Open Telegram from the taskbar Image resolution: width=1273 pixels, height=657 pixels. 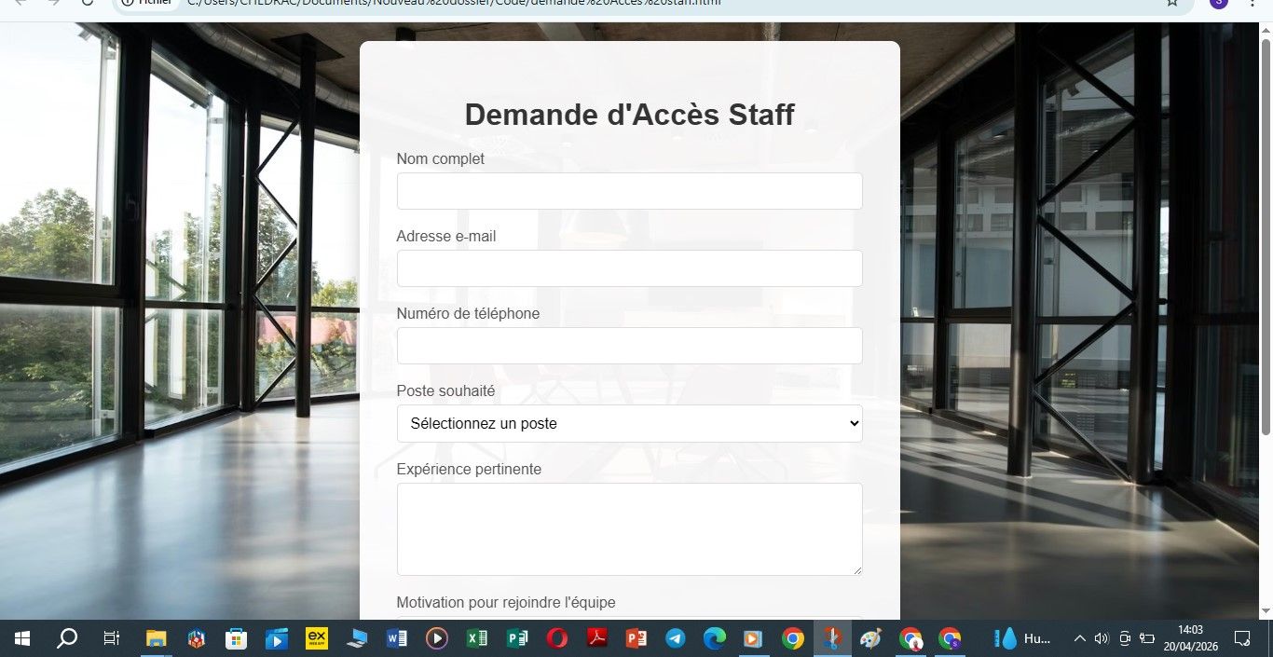click(x=676, y=638)
